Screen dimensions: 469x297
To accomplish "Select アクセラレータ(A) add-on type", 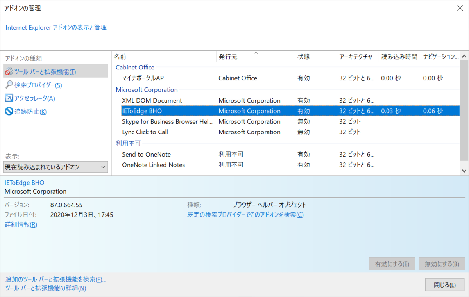I will pyautogui.click(x=35, y=98).
